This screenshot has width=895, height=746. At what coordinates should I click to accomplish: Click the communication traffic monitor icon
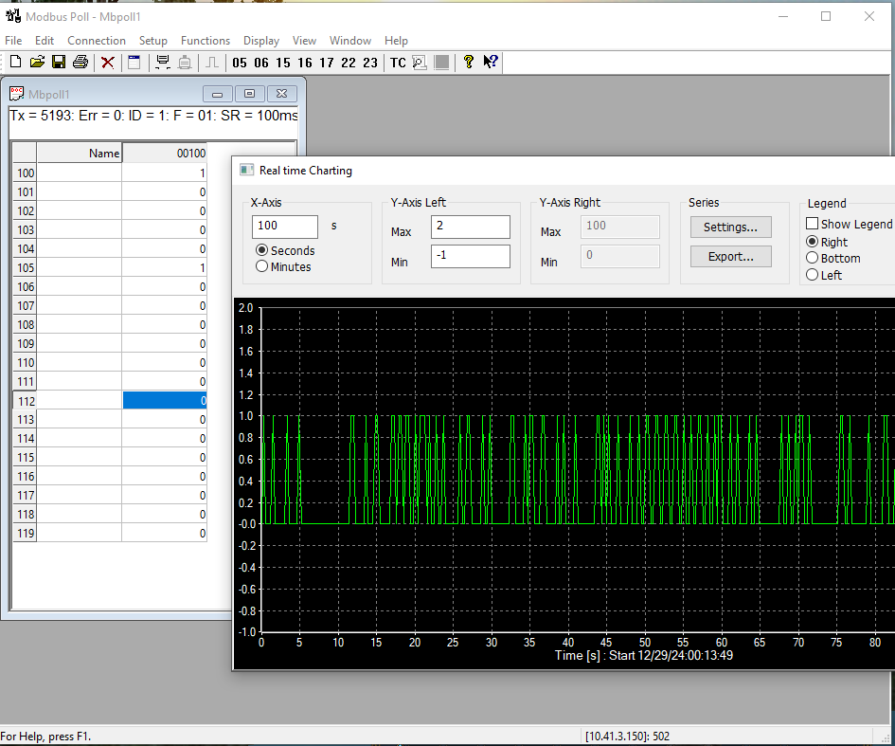tap(420, 63)
